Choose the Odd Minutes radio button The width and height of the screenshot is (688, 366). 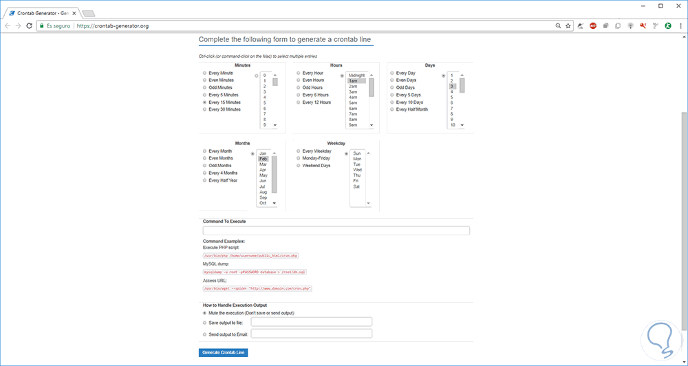[x=204, y=88]
